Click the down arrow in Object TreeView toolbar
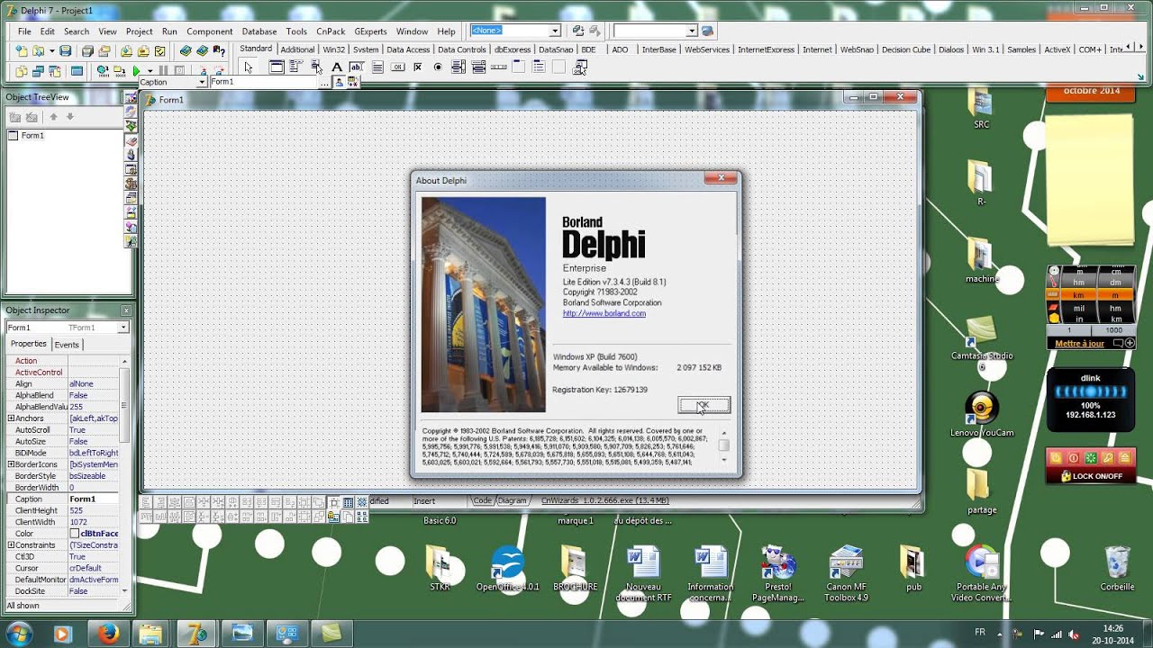Image resolution: width=1153 pixels, height=648 pixels. [x=70, y=117]
